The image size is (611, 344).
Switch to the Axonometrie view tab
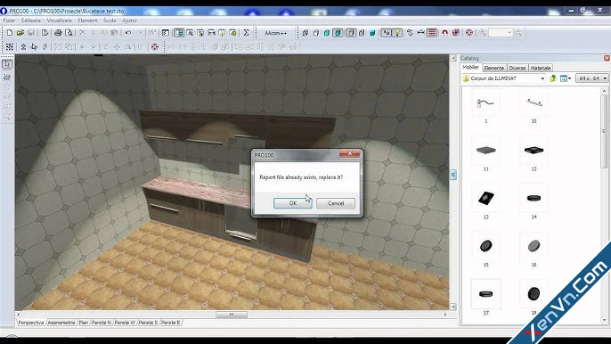pyautogui.click(x=61, y=323)
